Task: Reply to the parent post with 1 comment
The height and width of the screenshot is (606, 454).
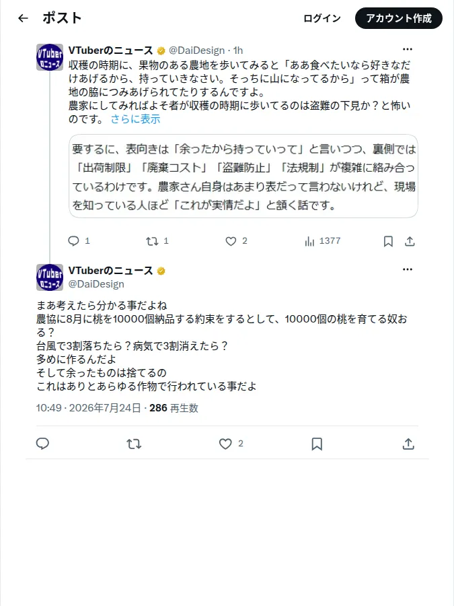Action: [79, 241]
